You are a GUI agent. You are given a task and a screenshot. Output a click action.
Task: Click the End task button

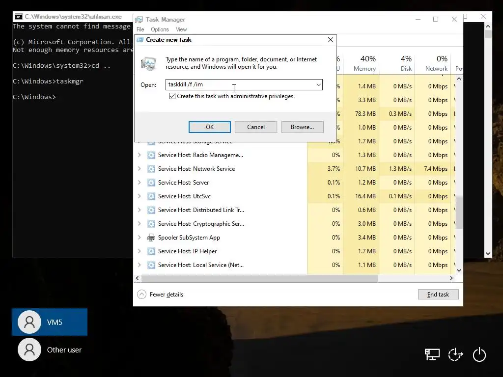[438, 295]
